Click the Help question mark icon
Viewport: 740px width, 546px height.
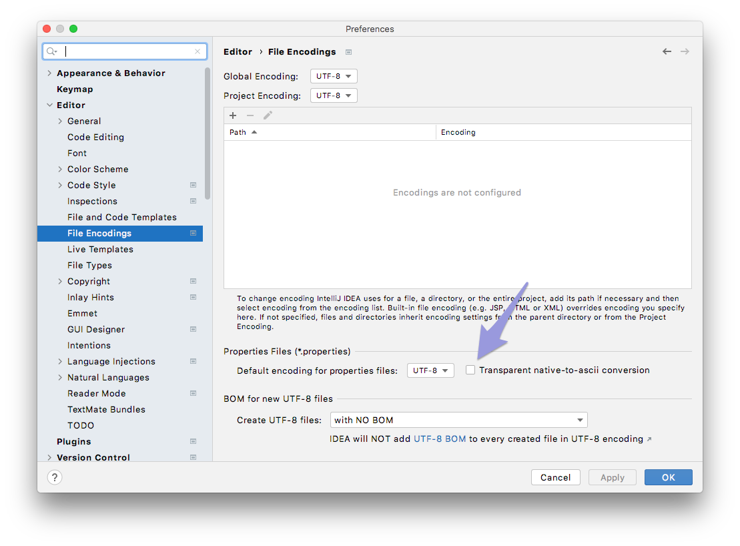click(x=55, y=477)
